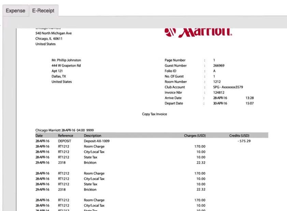Click the Chicago Marriott 28-APR-16 04:00 9999 line
The image size is (287, 211).
(x=64, y=130)
